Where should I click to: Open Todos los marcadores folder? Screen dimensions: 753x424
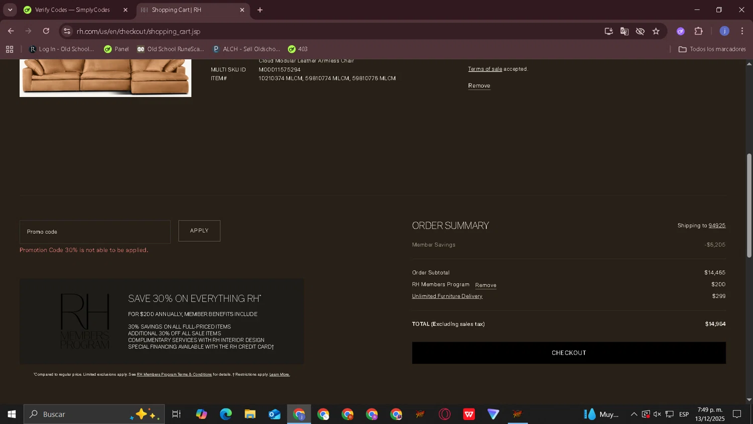pos(712,49)
